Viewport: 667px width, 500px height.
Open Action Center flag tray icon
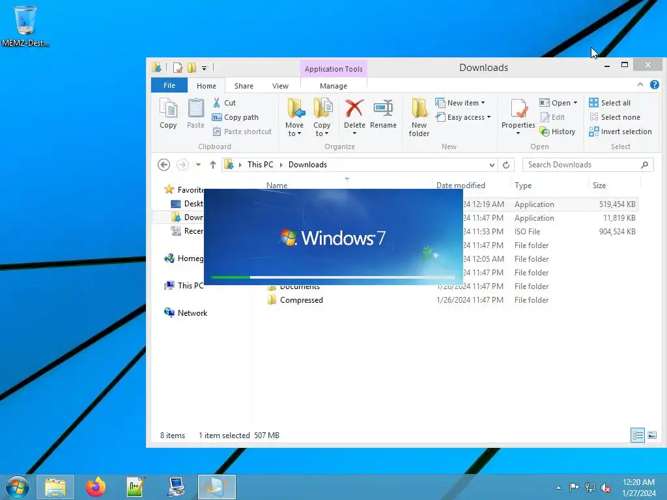coord(574,488)
